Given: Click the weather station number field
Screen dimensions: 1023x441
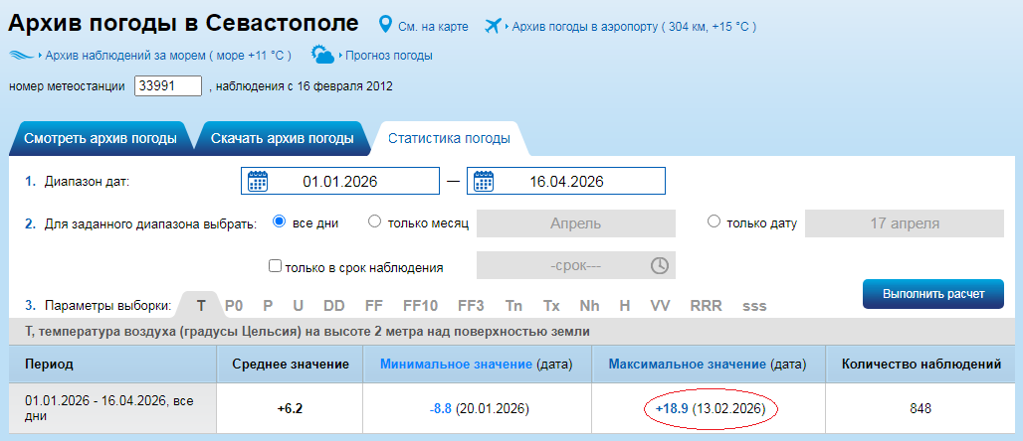Looking at the screenshot, I should click(x=167, y=86).
